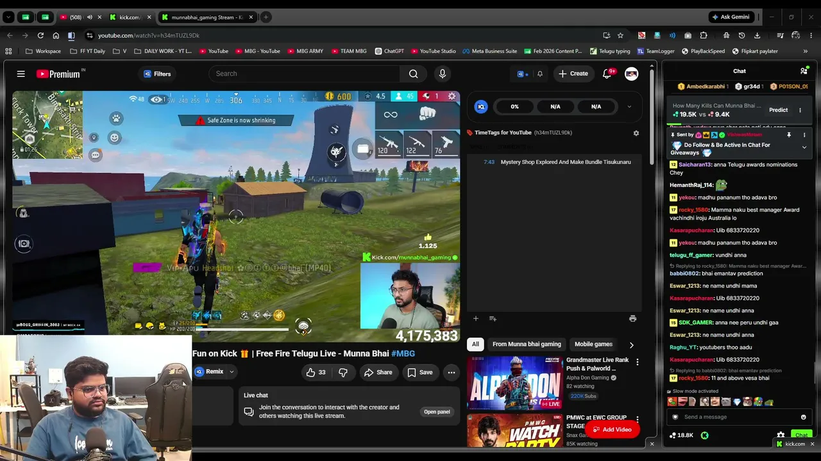The height and width of the screenshot is (461, 821).
Task: Click the red Add Video button
Action: tap(612, 430)
